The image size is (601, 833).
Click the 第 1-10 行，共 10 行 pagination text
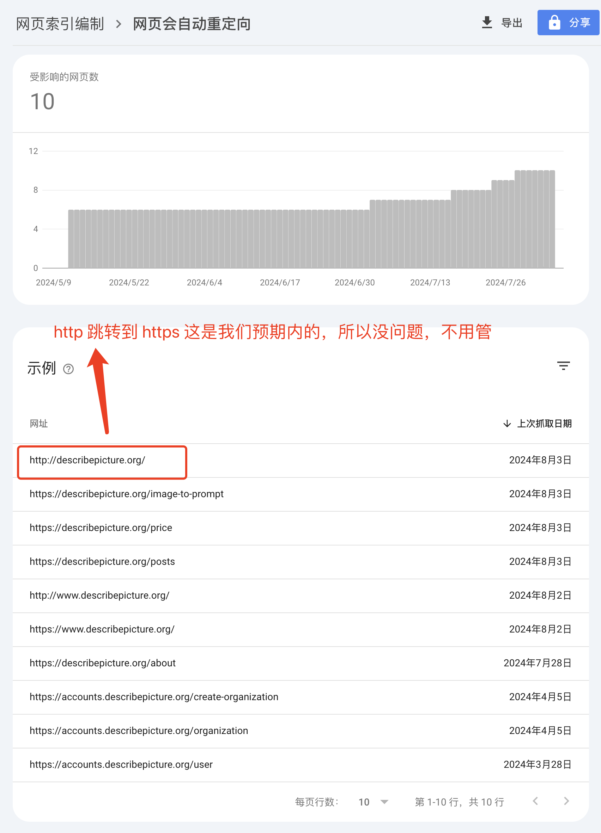[x=460, y=802]
